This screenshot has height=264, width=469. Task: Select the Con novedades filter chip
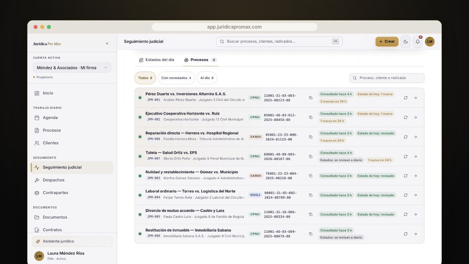coord(176,78)
